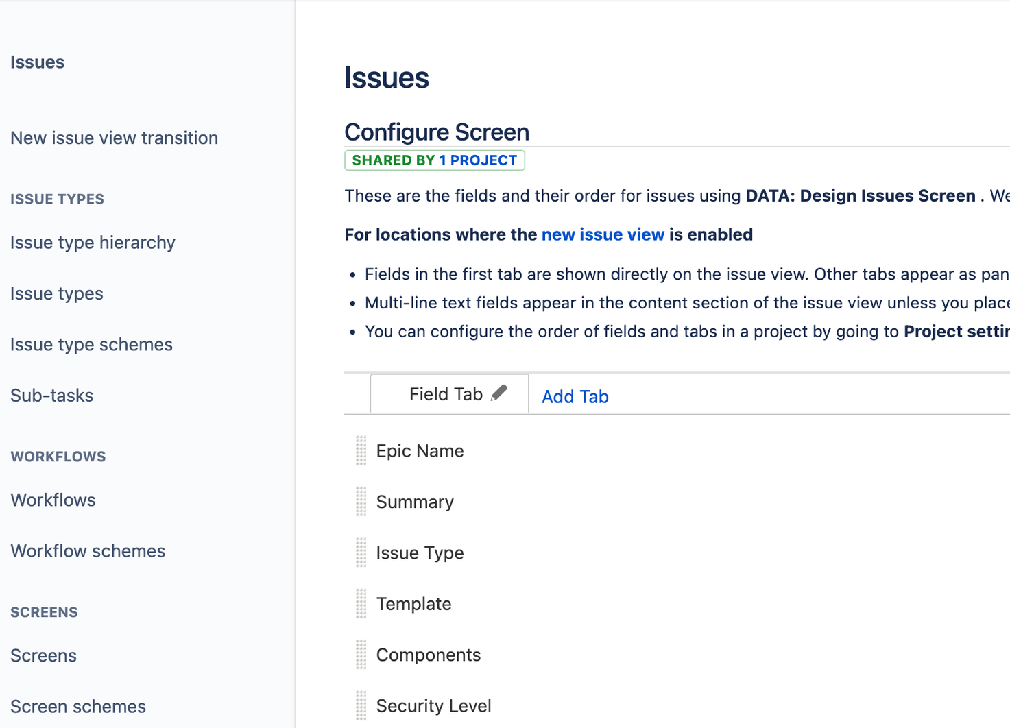This screenshot has height=728, width=1010.
Task: Go to Workflow schemes
Action: coord(88,550)
